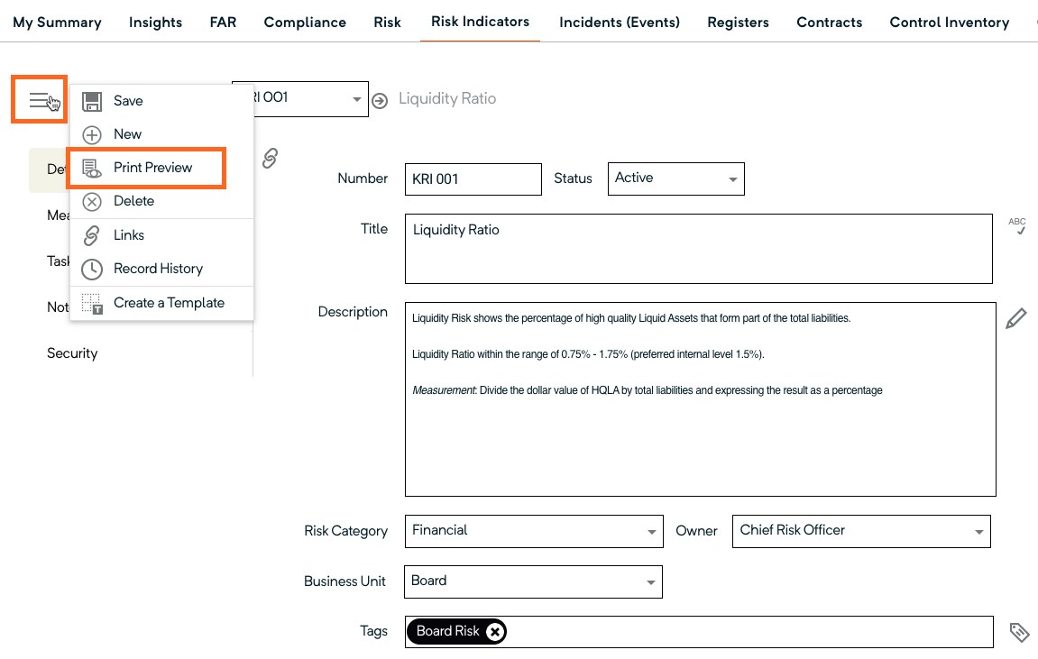Open the Business Unit dropdown
1038x659 pixels.
533,581
